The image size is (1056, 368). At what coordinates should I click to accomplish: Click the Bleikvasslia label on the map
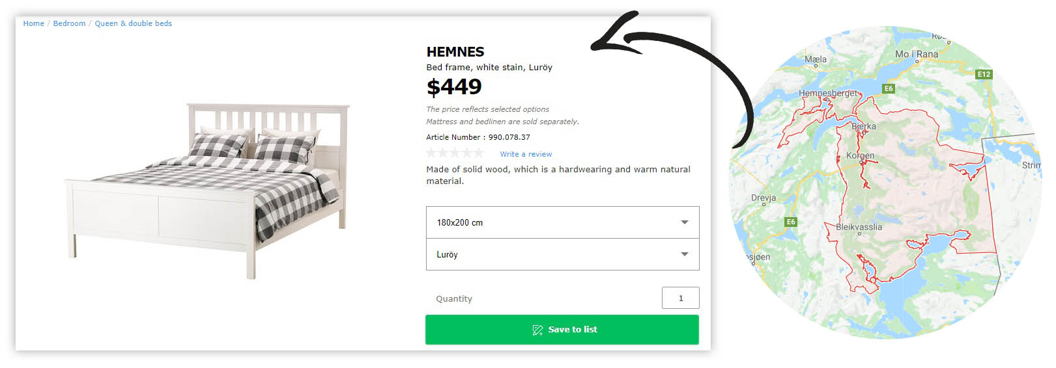pyautogui.click(x=859, y=228)
